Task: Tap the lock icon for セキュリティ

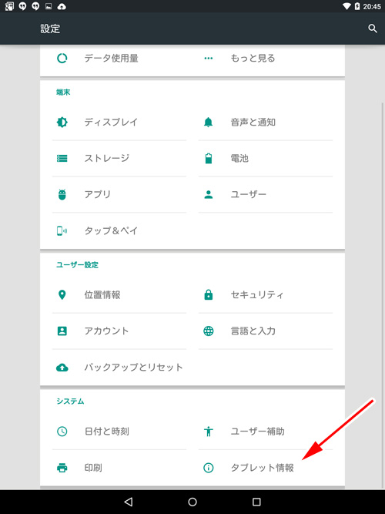Action: click(209, 294)
